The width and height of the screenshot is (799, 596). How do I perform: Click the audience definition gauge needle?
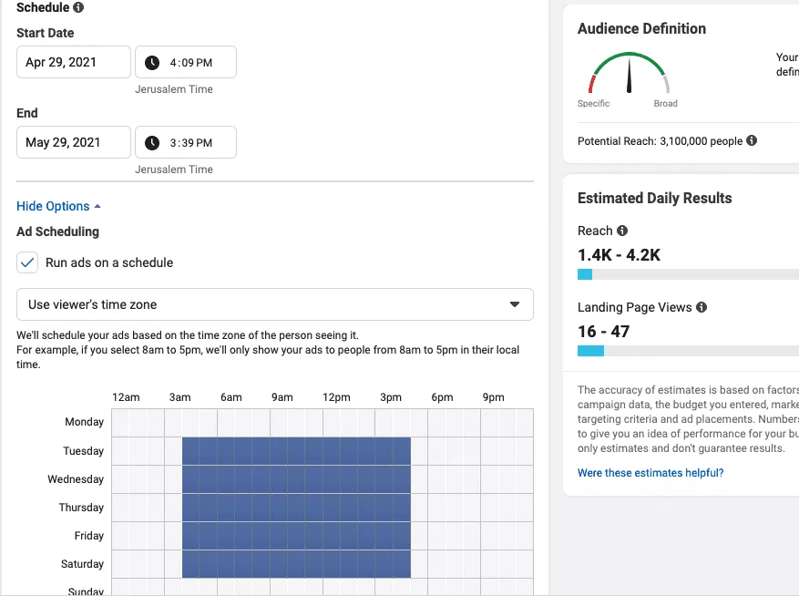tap(629, 76)
